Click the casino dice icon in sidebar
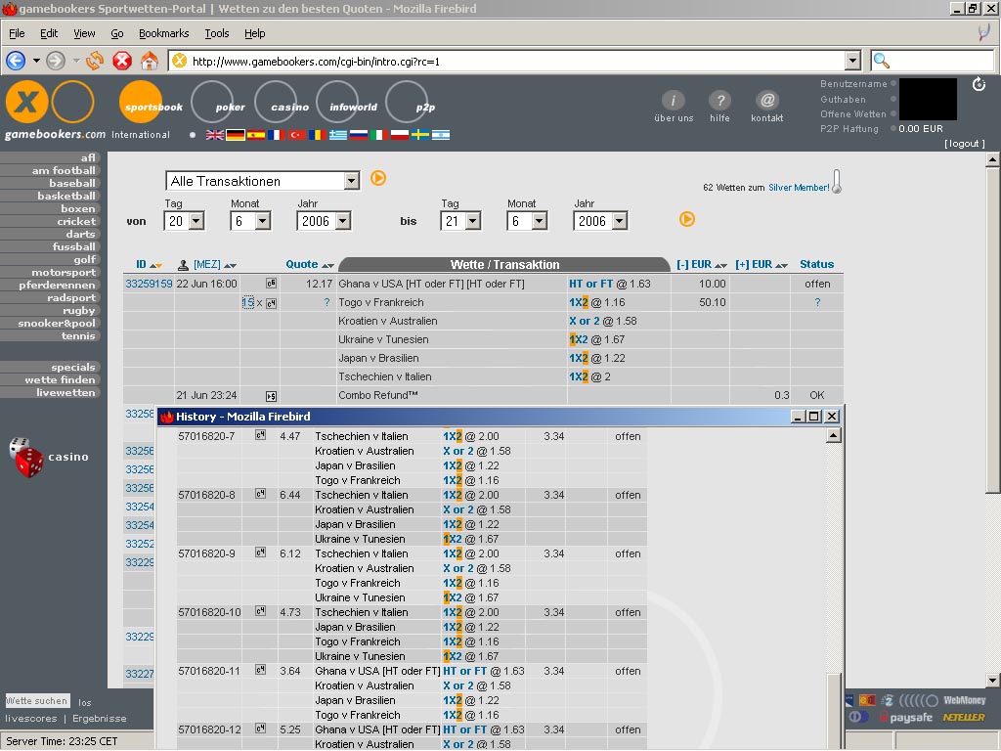 [26, 458]
